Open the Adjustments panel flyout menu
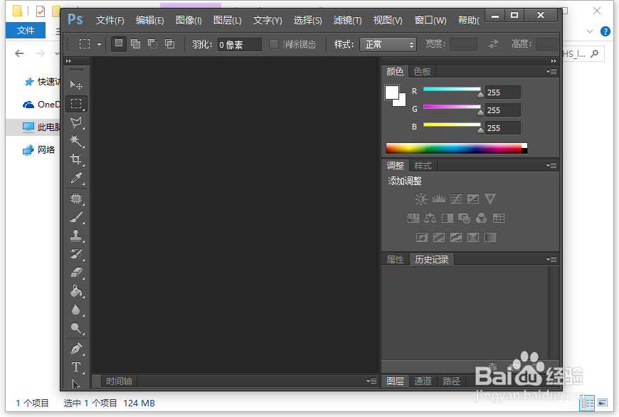This screenshot has height=417, width=619. tap(551, 166)
